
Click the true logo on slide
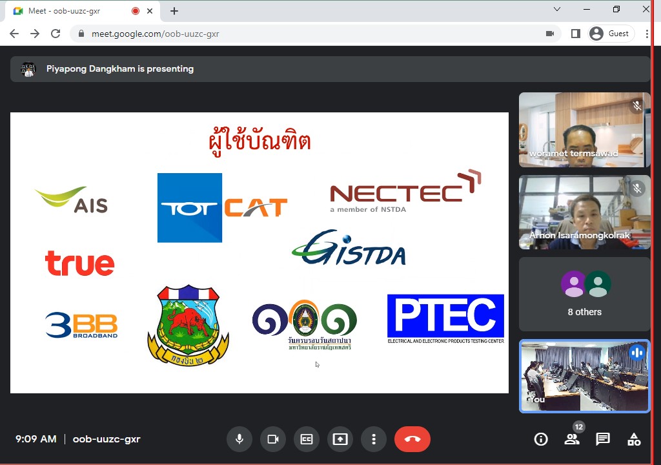[79, 263]
